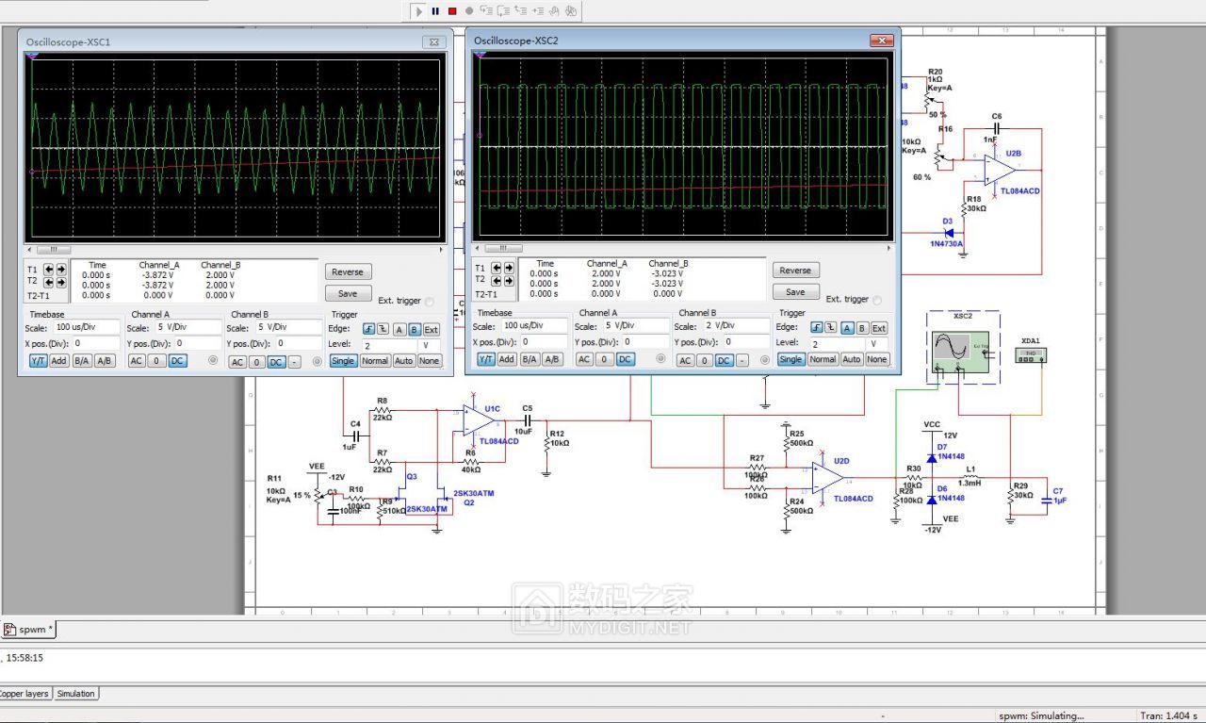Open the spwm design tab
Viewport: 1206px width, 723px height.
click(x=30, y=629)
